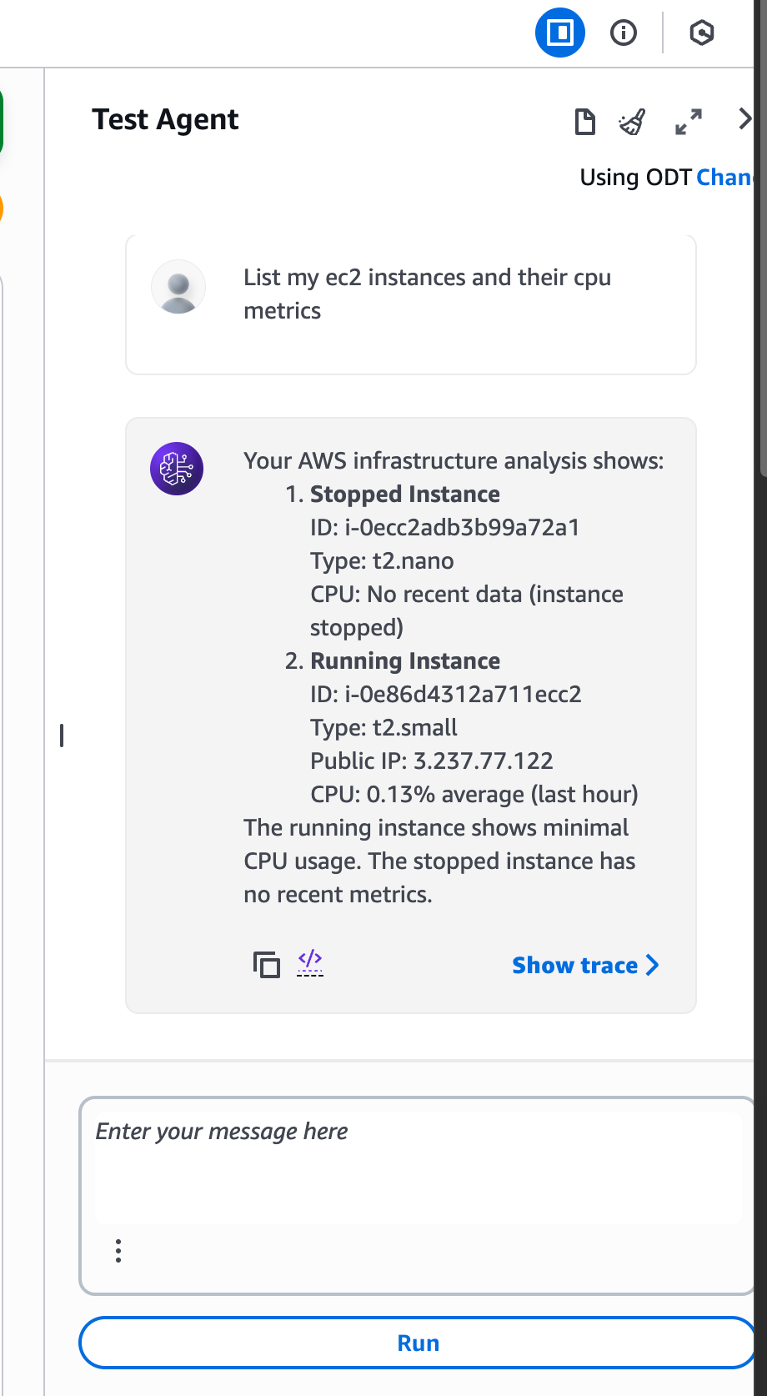The height and width of the screenshot is (1396, 767).
Task: Click the user avatar icon
Action: [178, 287]
